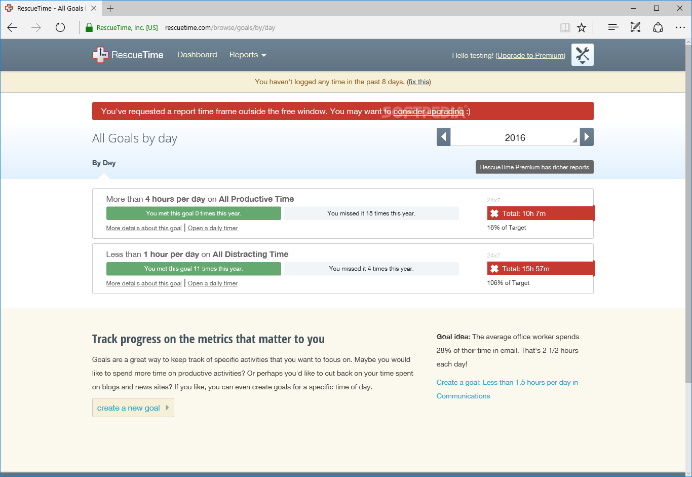The image size is (692, 477).
Task: Click the 'You missed it 15 times' bar
Action: 371,213
